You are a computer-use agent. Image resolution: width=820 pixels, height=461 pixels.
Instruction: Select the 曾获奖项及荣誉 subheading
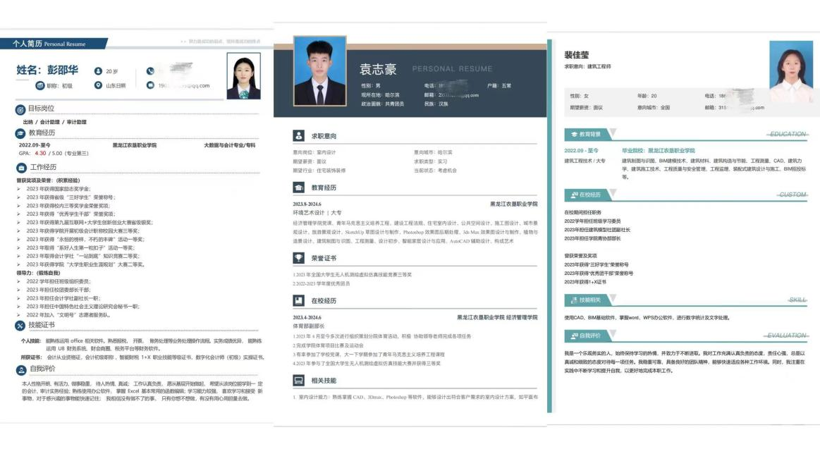click(48, 181)
